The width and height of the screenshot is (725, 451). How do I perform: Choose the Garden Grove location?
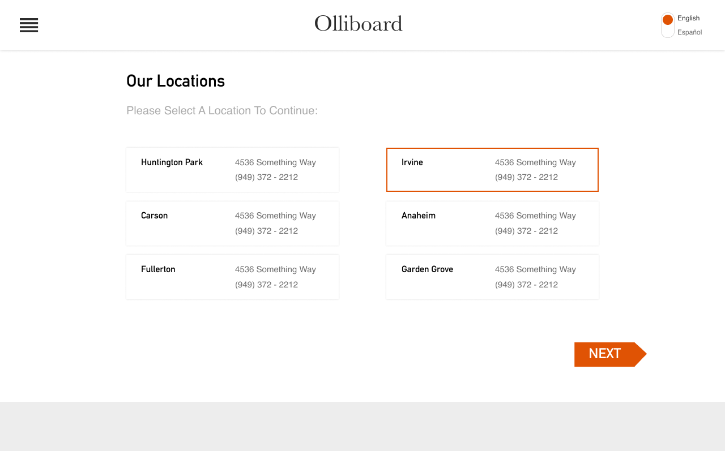coord(492,277)
